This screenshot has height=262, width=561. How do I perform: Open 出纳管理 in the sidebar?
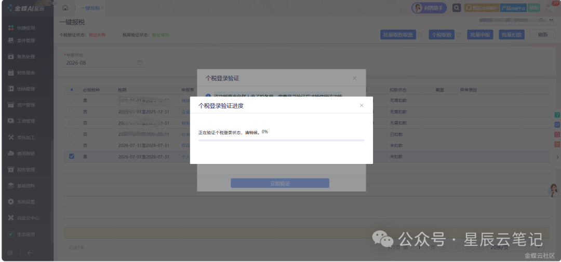click(x=21, y=89)
